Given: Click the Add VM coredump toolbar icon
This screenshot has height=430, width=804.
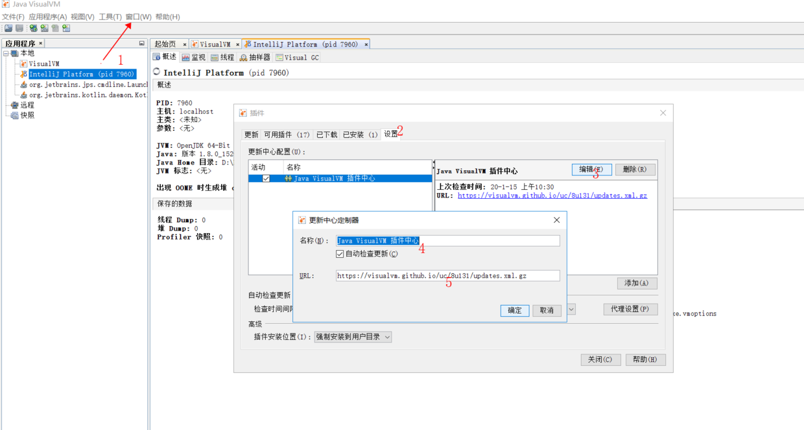Looking at the screenshot, I should pyautogui.click(x=55, y=28).
